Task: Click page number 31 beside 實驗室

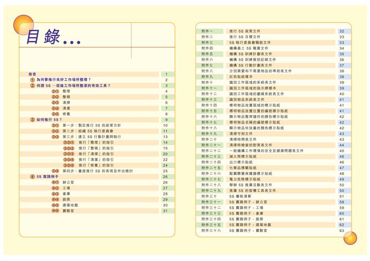Action: pos(165,211)
